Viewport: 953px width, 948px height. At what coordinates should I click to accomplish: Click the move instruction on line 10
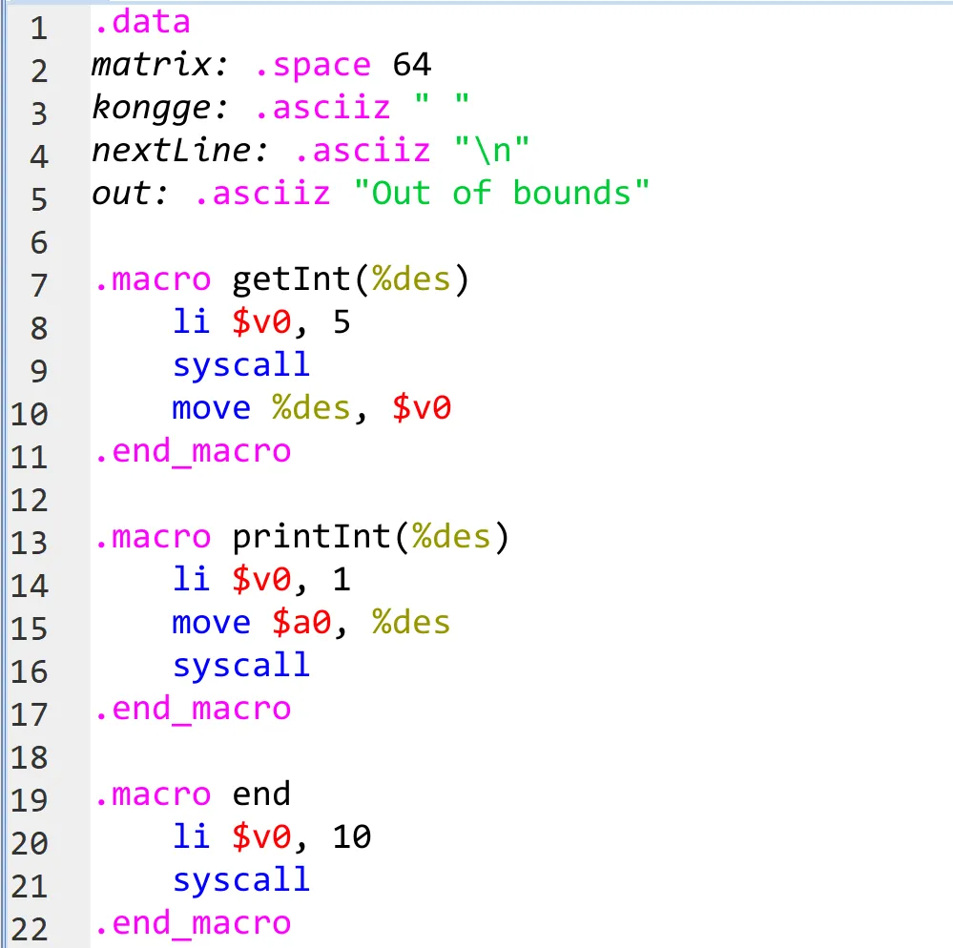click(x=211, y=408)
